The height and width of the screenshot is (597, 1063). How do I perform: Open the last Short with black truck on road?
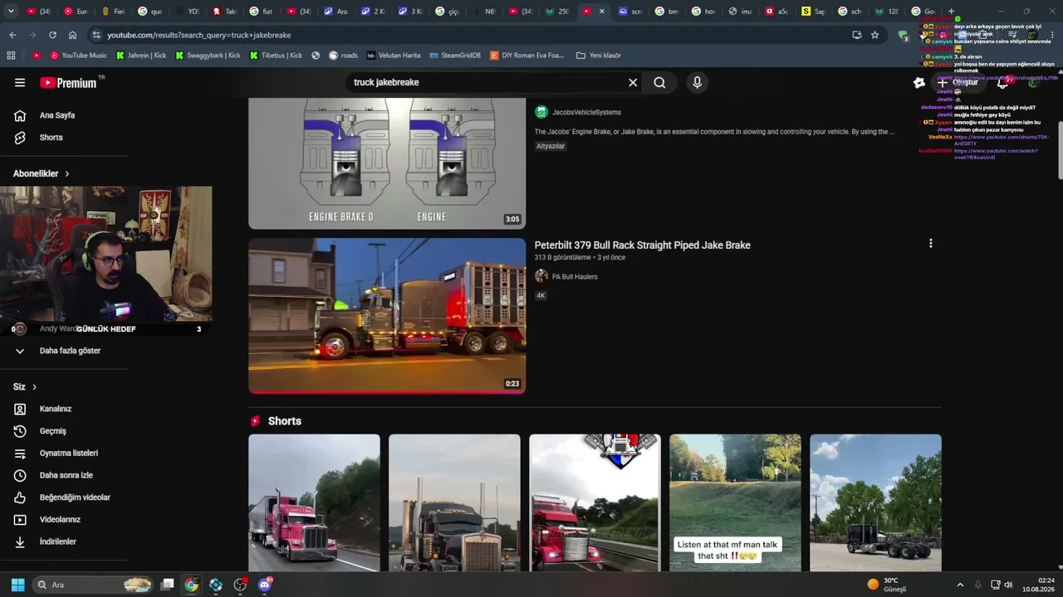pos(876,502)
